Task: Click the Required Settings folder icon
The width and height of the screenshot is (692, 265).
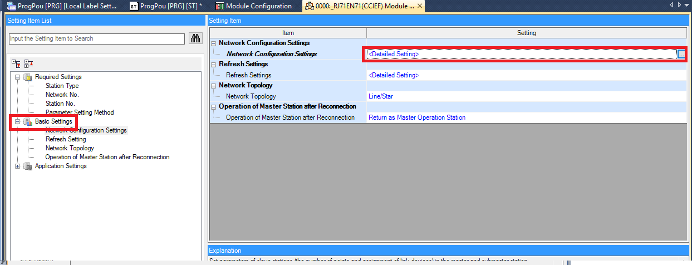Action: click(x=28, y=77)
